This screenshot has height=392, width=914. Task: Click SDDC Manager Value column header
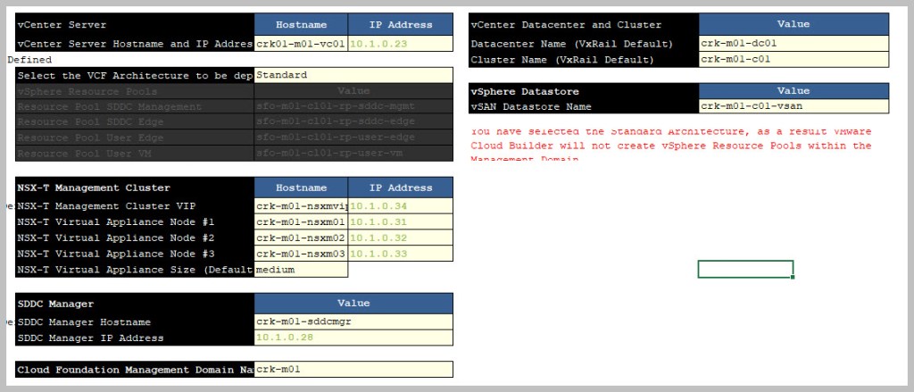tap(353, 304)
